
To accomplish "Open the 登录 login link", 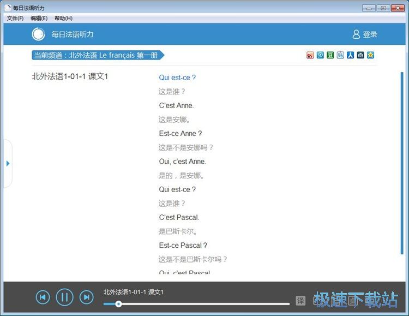I will tap(370, 34).
